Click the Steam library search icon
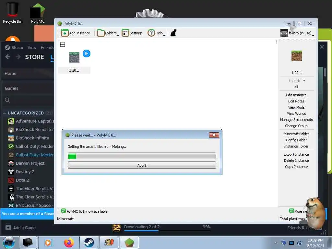This screenshot has height=249, width=332. [x=7, y=100]
